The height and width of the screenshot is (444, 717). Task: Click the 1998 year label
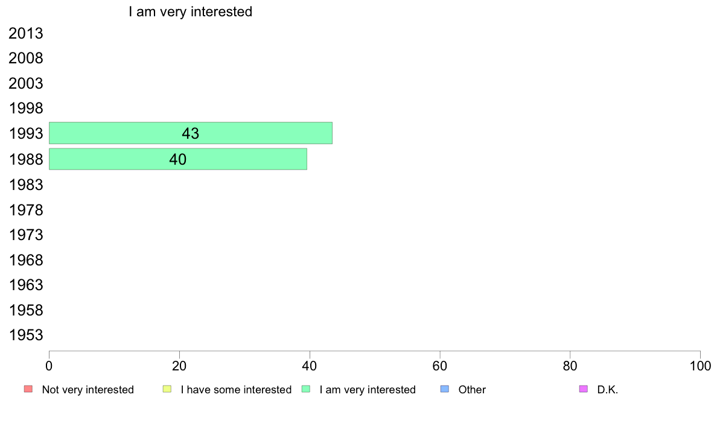(x=25, y=109)
